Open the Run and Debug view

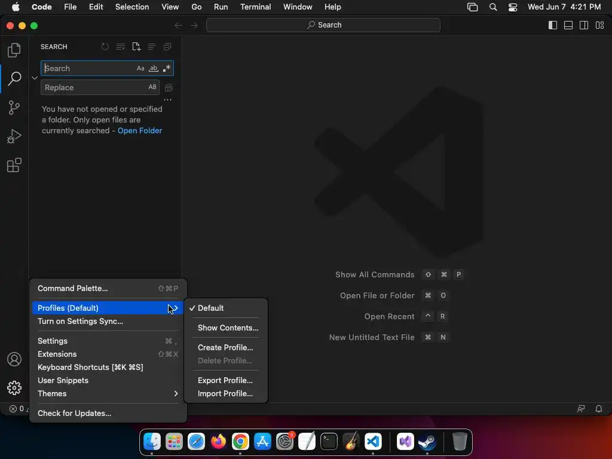point(14,136)
